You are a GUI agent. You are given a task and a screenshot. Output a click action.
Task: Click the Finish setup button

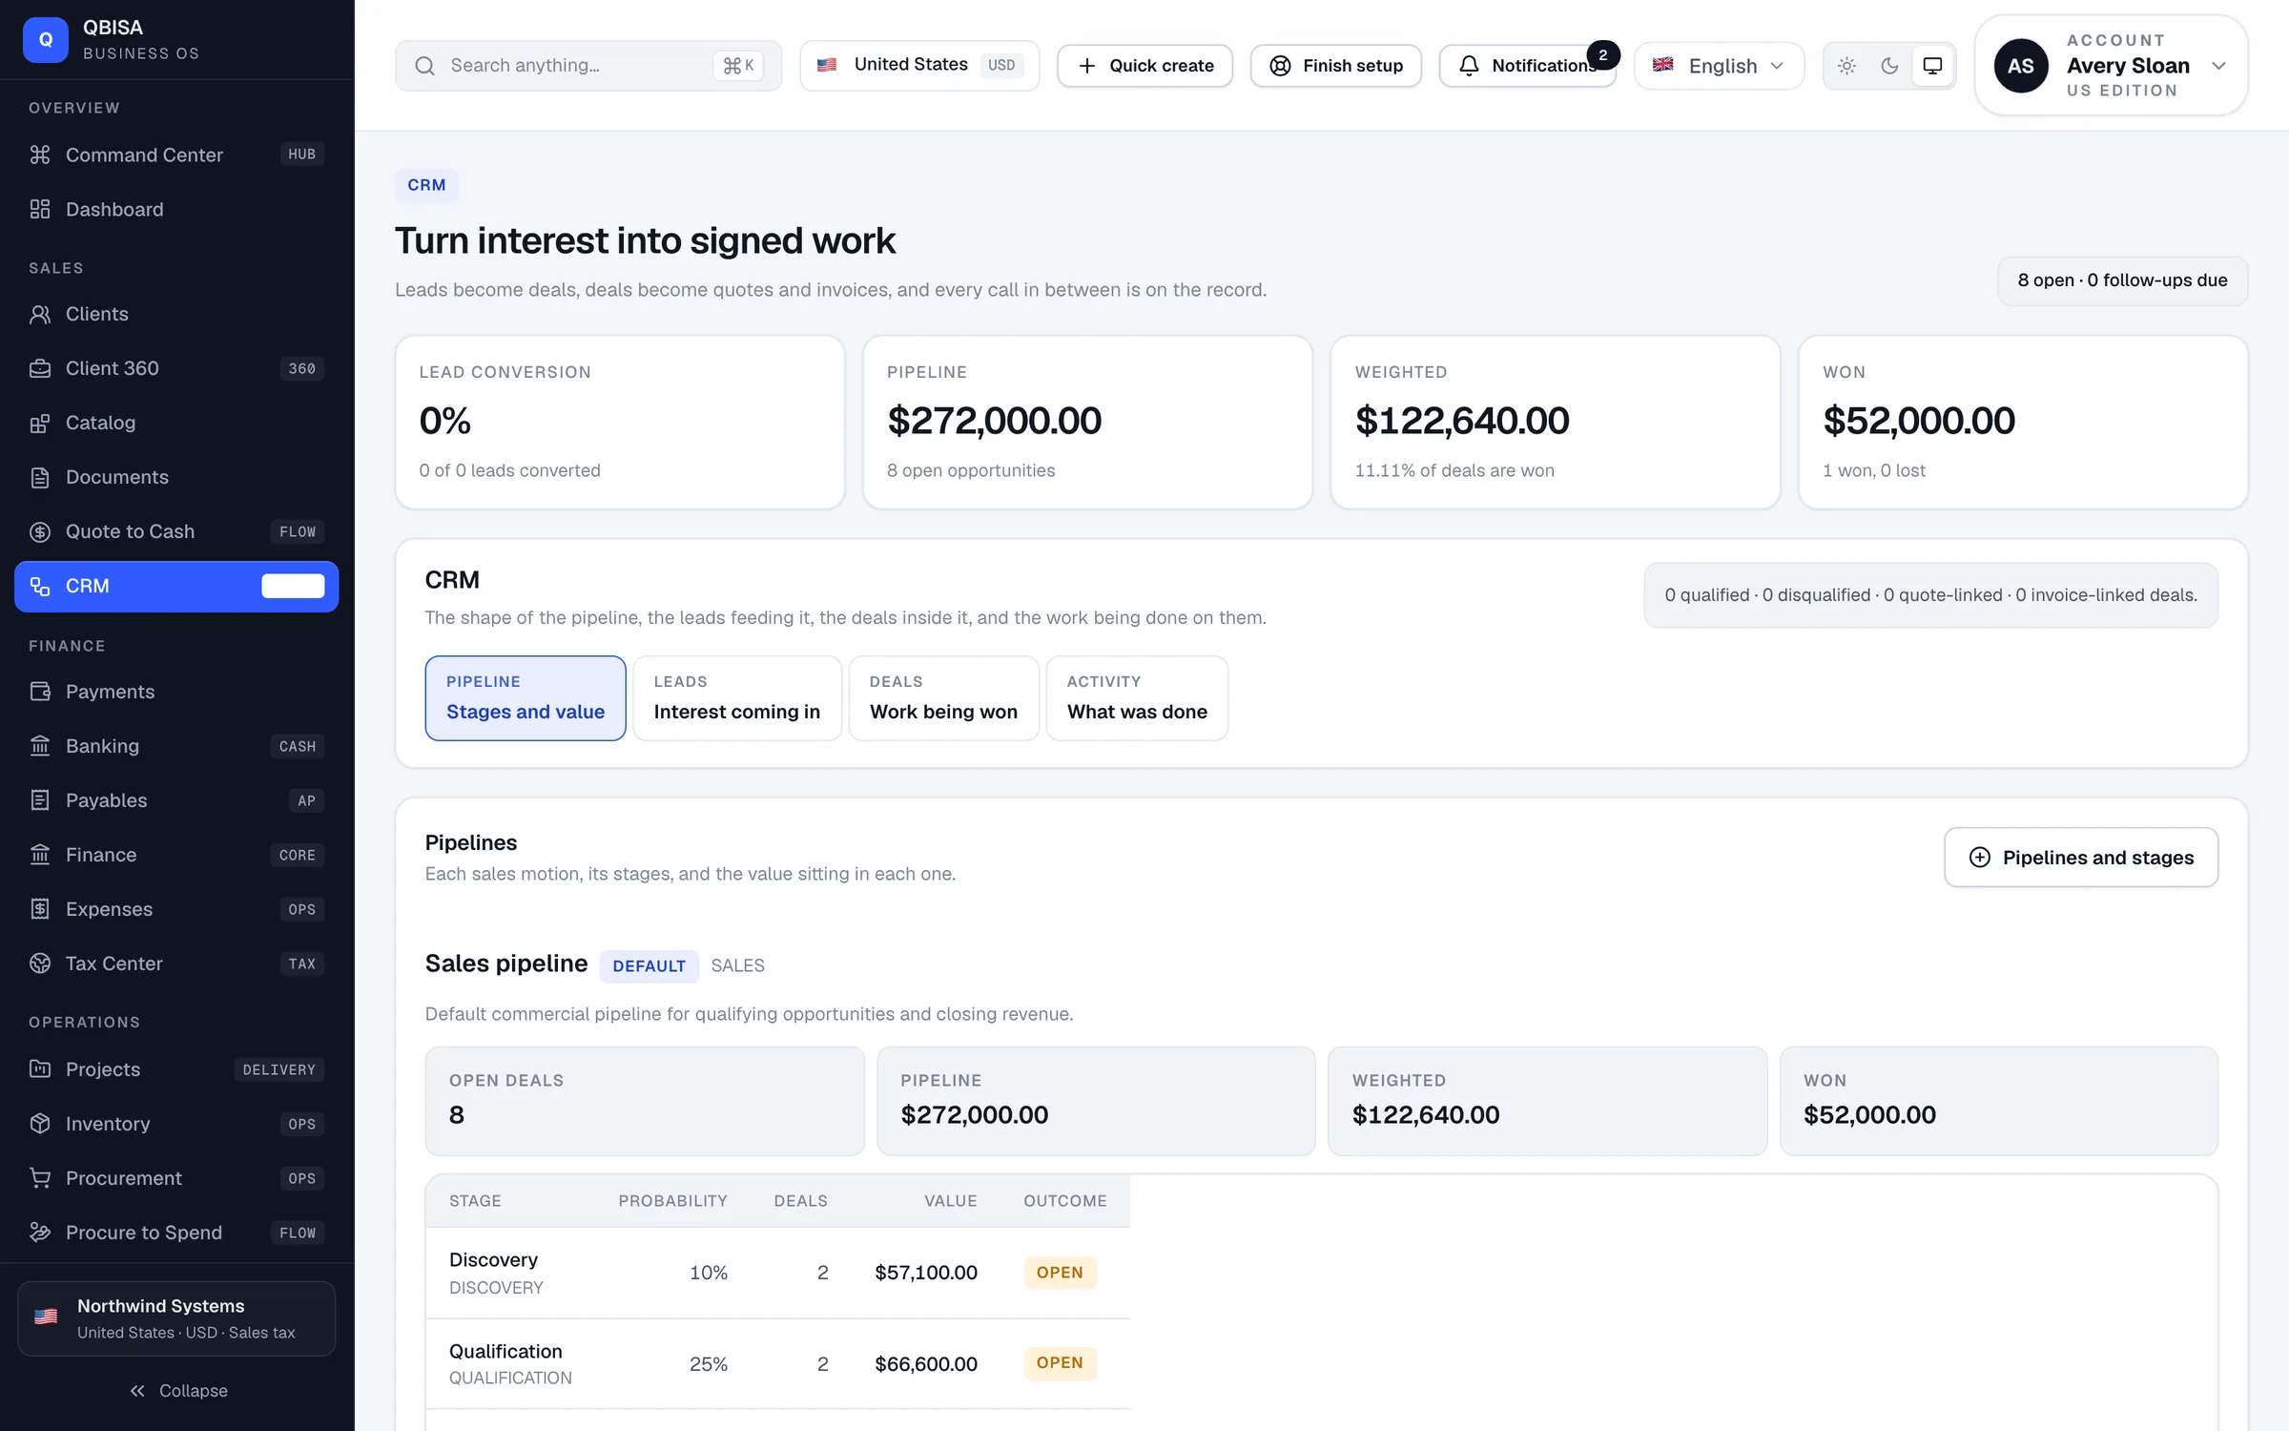(1335, 66)
